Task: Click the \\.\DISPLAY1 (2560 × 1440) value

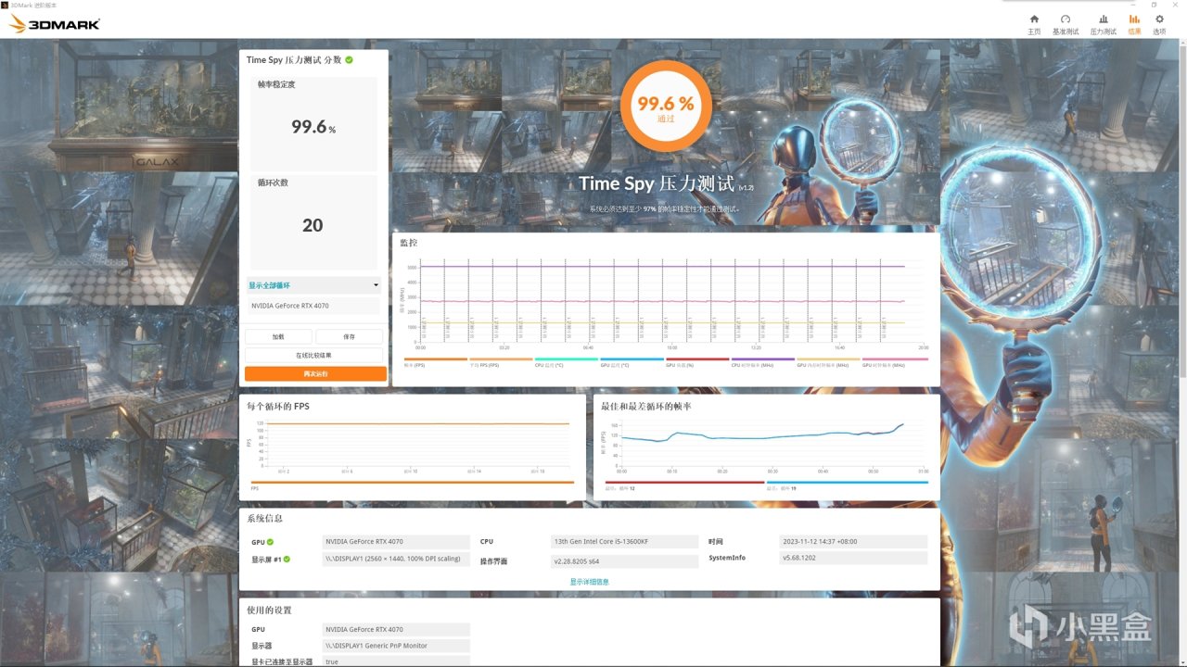Action: click(x=396, y=559)
